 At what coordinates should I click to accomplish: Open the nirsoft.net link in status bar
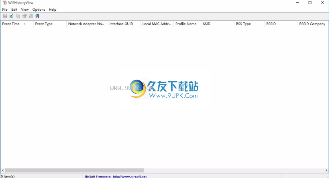[130, 176]
